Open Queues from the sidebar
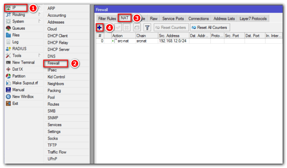 click(x=18, y=28)
